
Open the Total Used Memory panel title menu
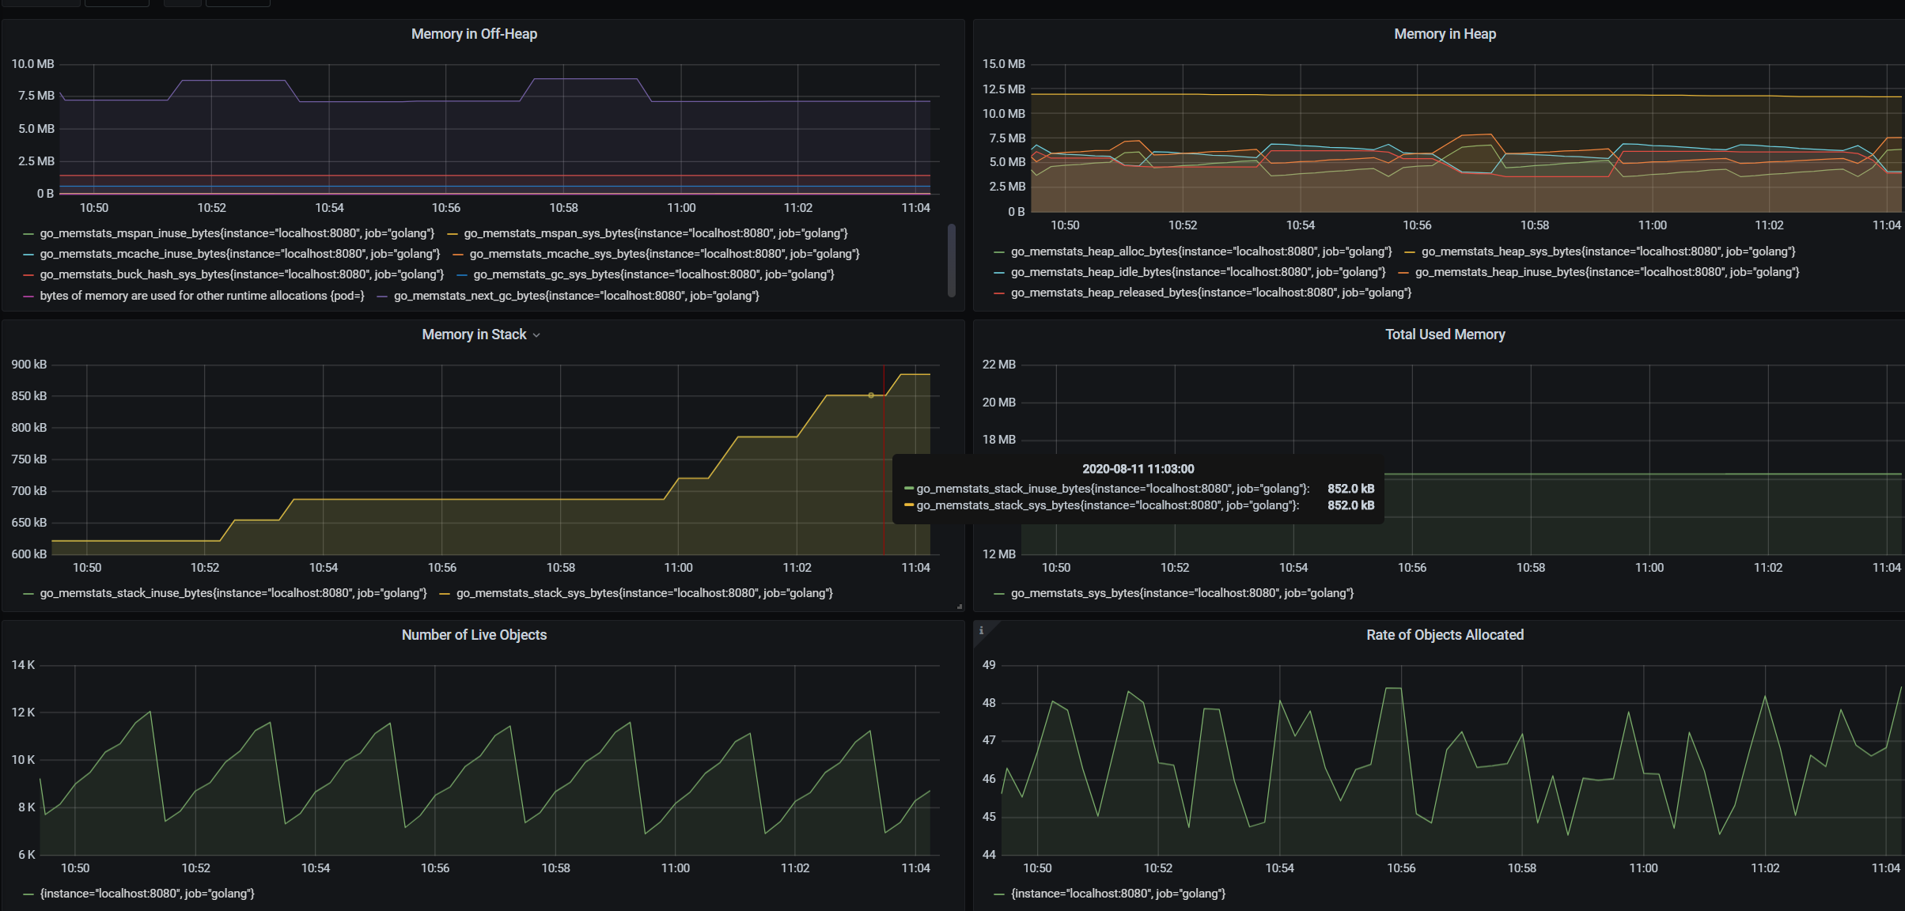click(1445, 335)
